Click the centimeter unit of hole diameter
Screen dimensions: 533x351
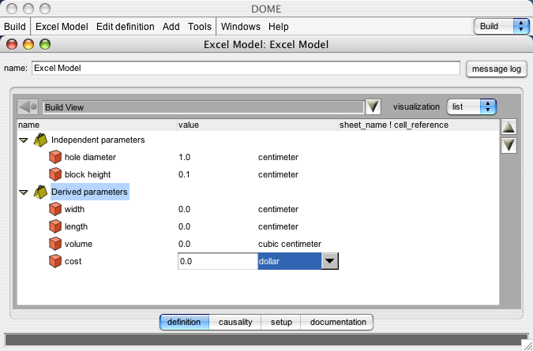click(x=278, y=157)
